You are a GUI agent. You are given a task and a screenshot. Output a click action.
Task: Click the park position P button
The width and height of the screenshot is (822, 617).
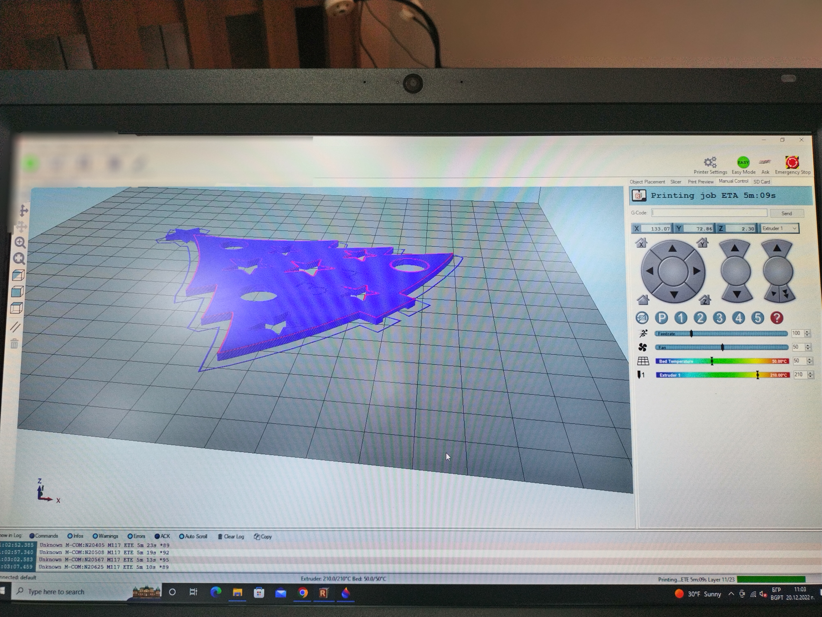(x=661, y=318)
